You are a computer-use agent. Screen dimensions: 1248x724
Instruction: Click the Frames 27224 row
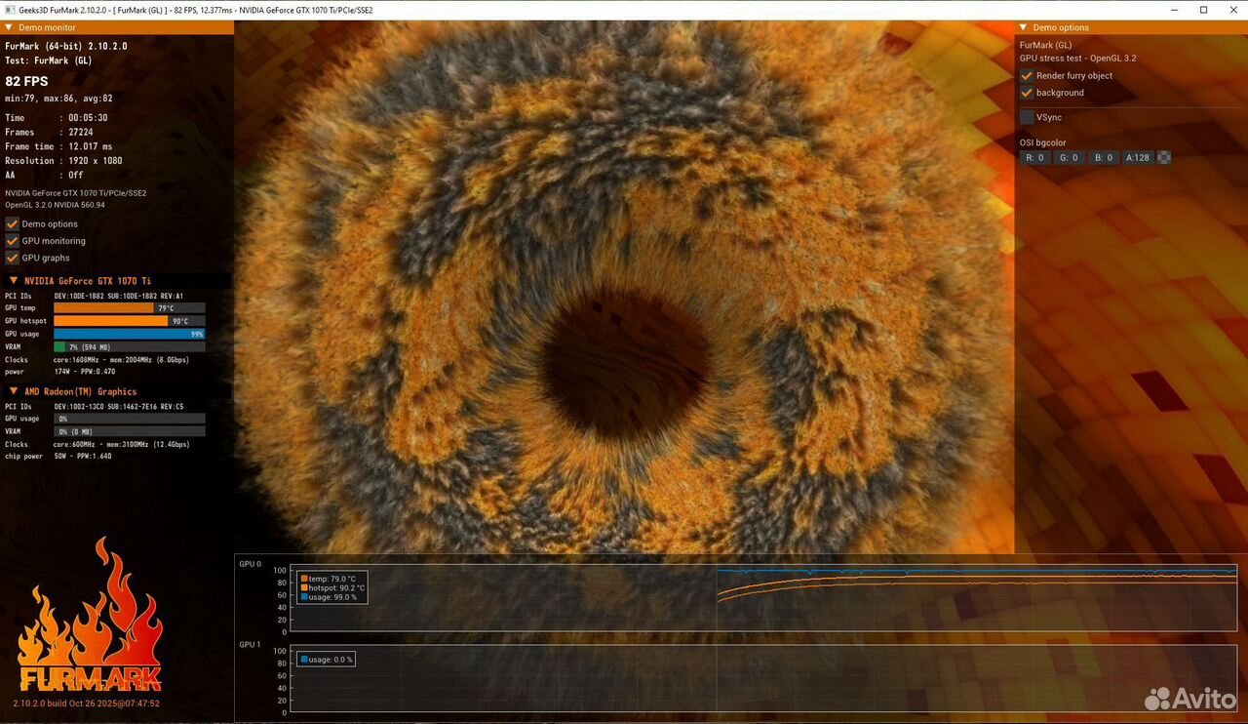click(x=49, y=133)
